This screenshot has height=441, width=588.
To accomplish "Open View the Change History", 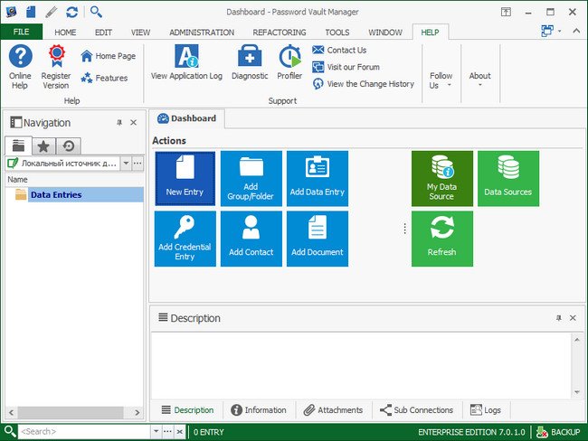I will coord(363,84).
